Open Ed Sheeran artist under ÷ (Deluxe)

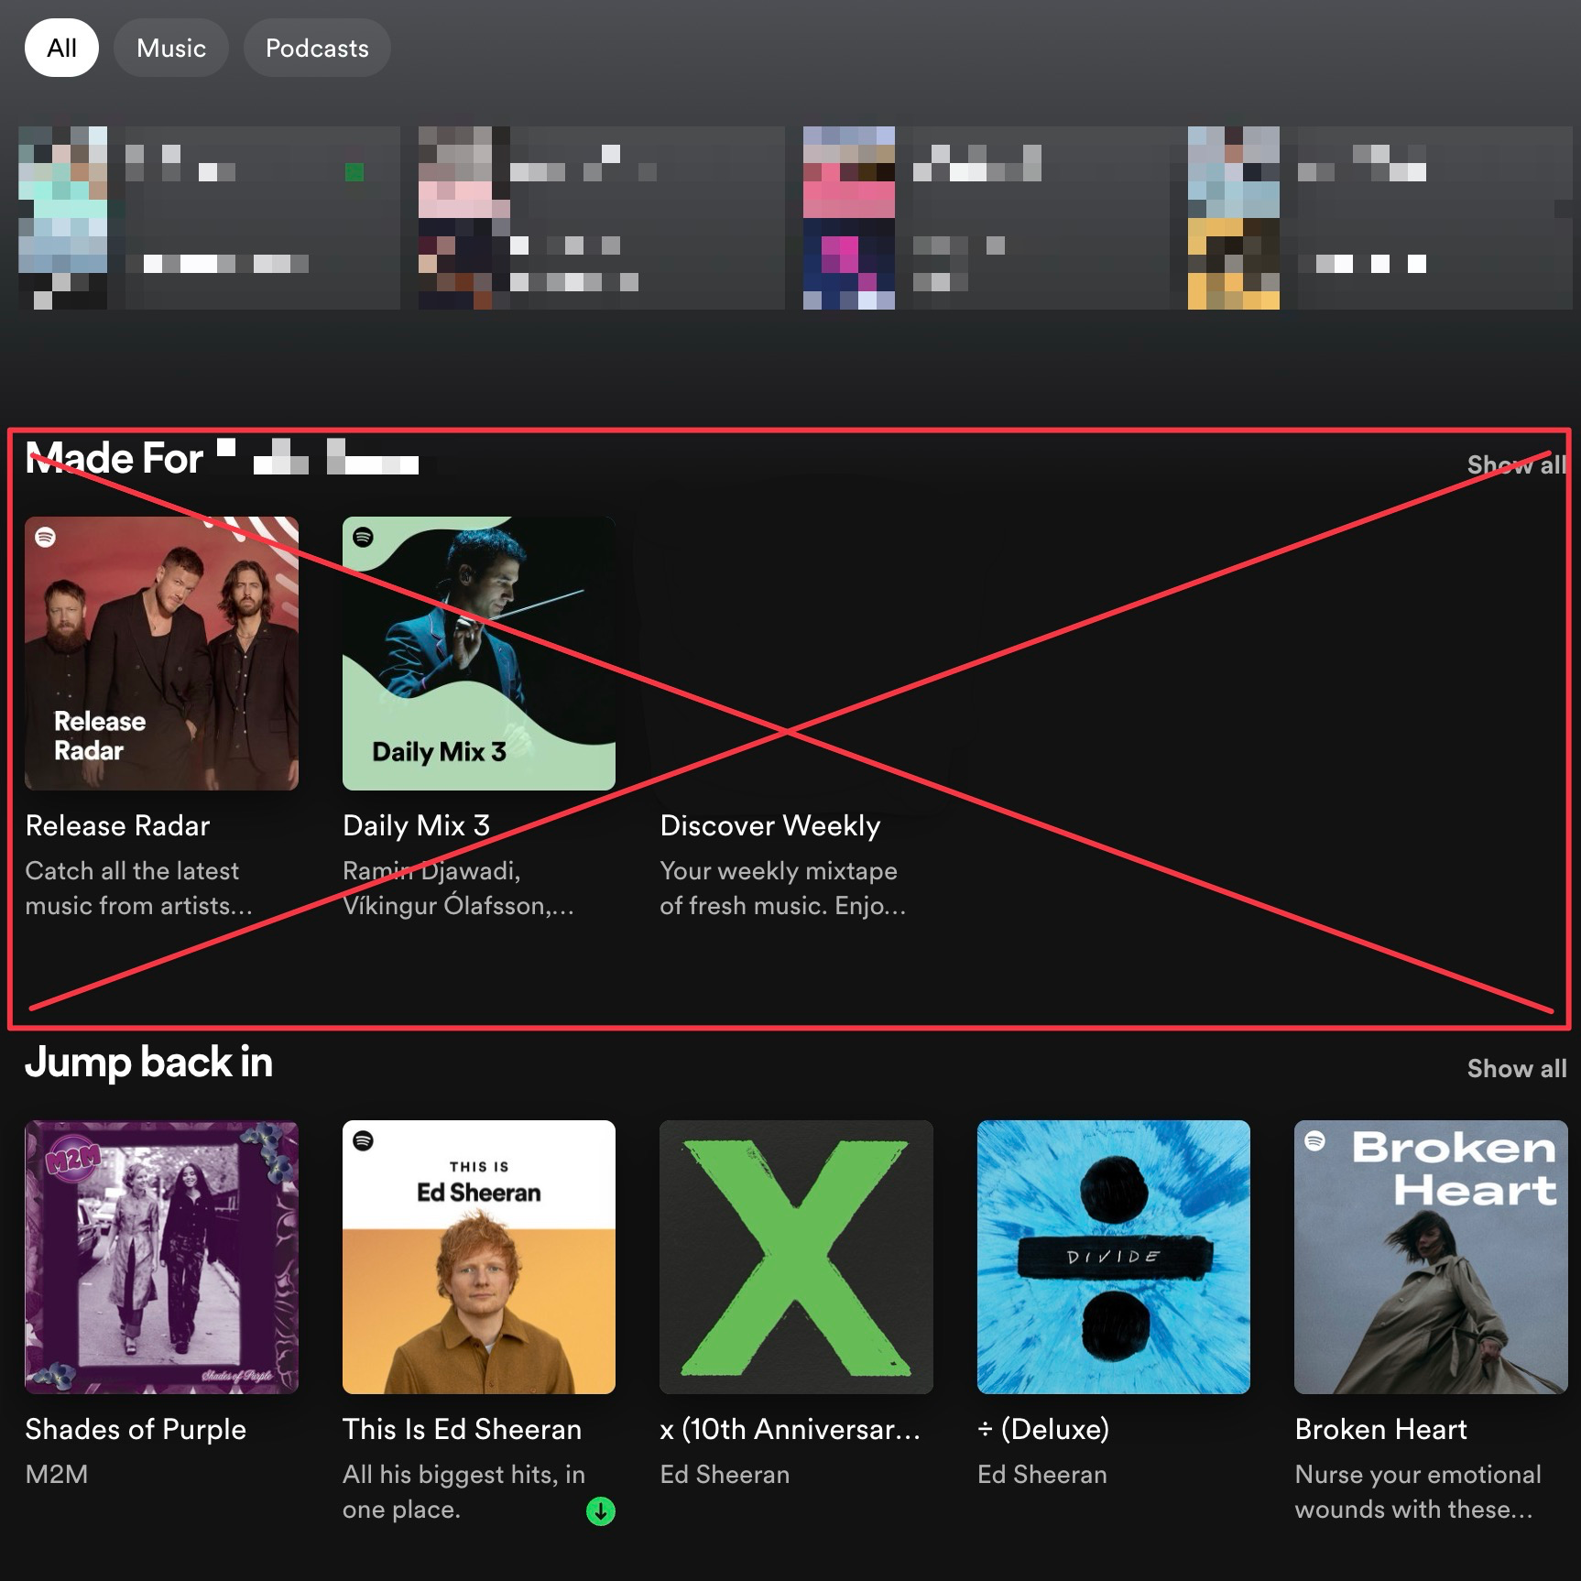(x=1042, y=1474)
